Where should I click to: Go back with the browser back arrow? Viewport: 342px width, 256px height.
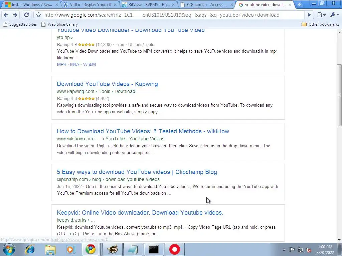(6, 15)
